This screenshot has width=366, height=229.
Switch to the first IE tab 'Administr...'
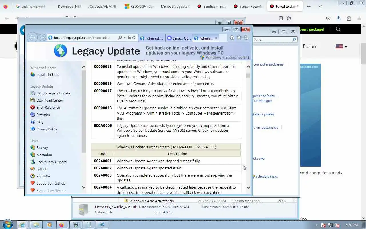(152, 38)
